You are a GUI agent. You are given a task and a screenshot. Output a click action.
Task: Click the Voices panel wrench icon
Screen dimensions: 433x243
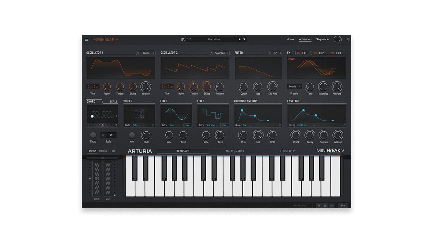coord(153,125)
